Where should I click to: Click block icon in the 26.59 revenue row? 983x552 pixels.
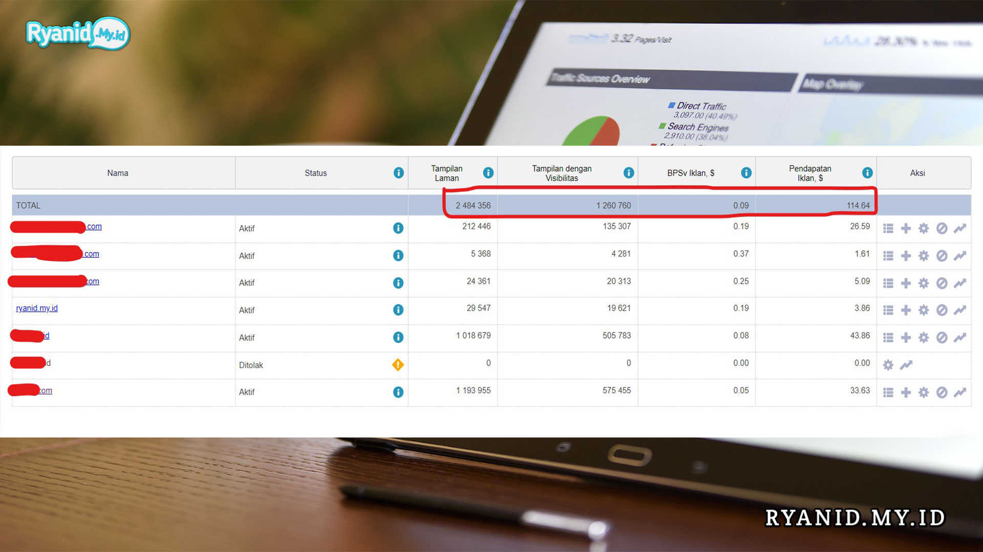point(942,228)
